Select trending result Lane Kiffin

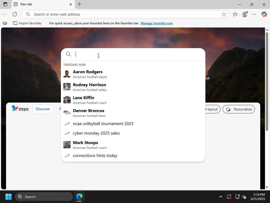click(133, 100)
